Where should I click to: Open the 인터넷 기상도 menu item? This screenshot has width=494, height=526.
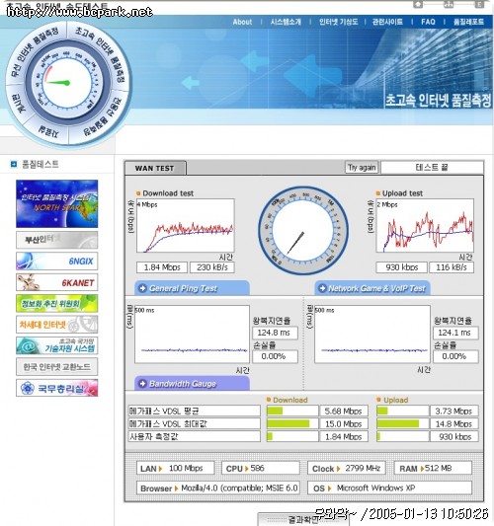tap(338, 22)
